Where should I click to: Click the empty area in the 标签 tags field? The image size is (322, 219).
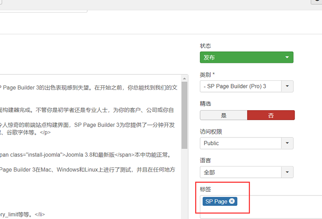(x=278, y=201)
